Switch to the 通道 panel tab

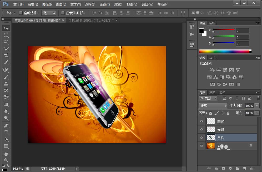[212, 93]
